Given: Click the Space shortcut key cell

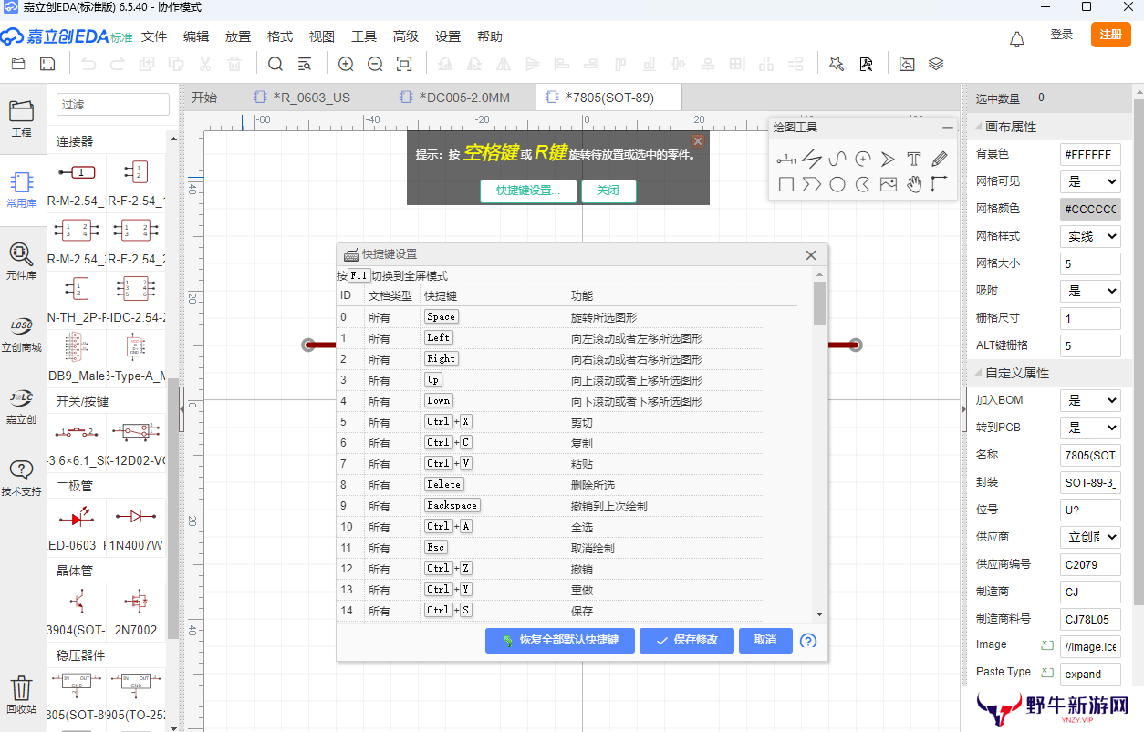Looking at the screenshot, I should tap(442, 316).
